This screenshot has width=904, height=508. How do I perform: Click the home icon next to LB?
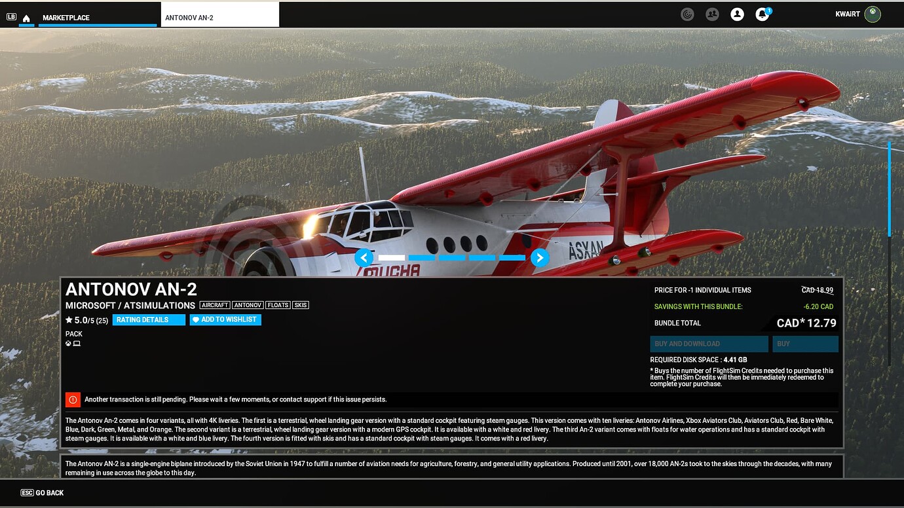[26, 18]
